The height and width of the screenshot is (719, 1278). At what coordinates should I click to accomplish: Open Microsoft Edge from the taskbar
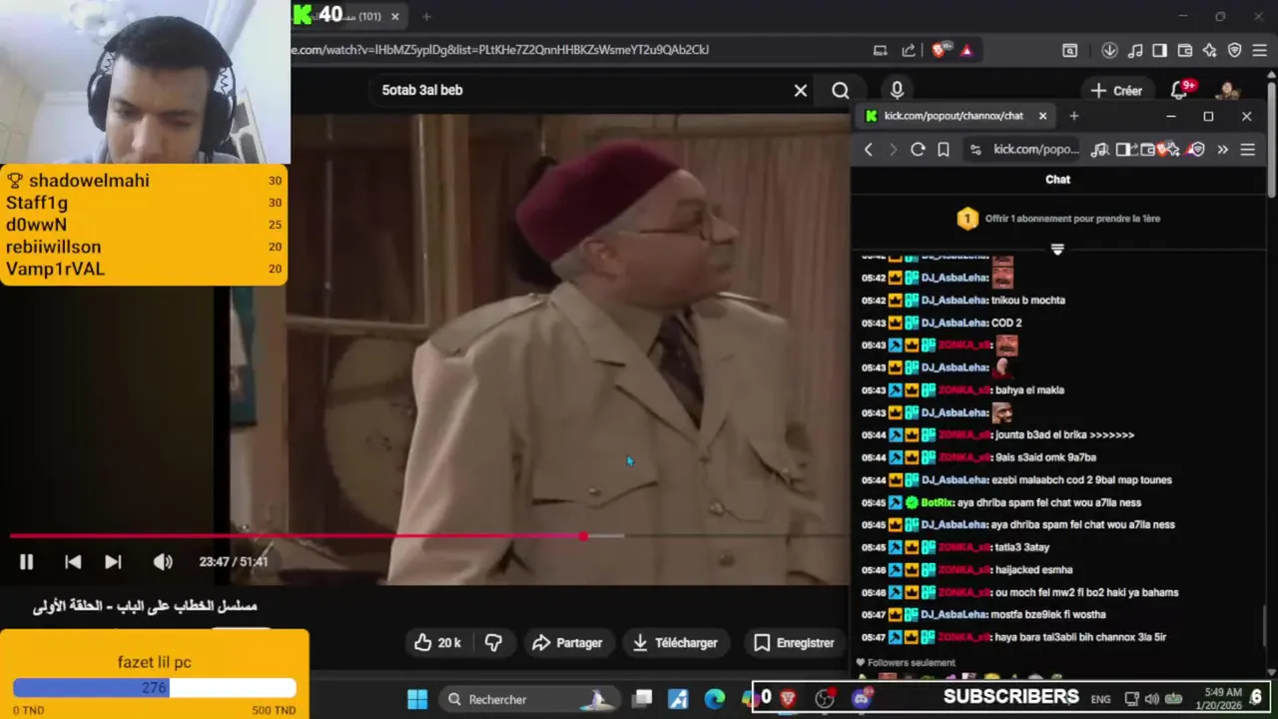coord(715,699)
